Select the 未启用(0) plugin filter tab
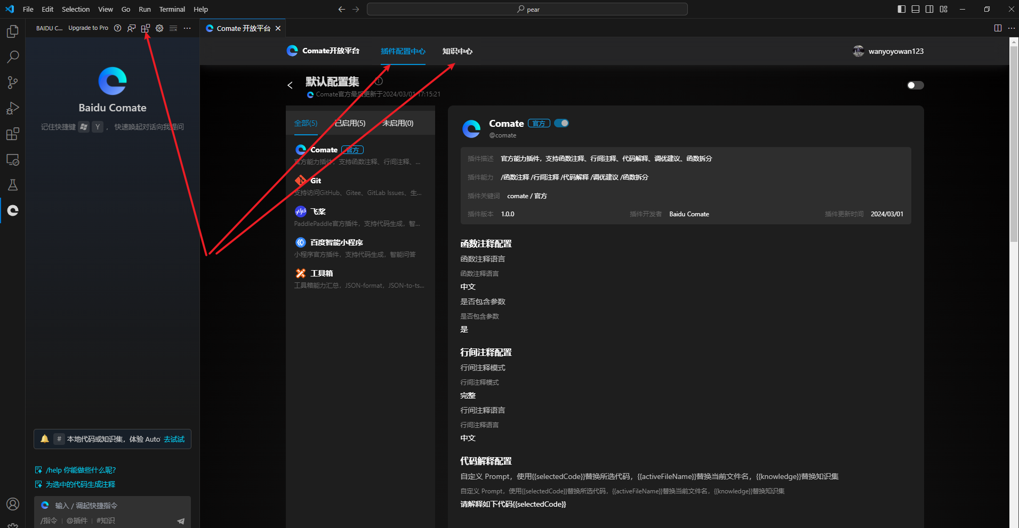The image size is (1019, 528). [x=398, y=123]
